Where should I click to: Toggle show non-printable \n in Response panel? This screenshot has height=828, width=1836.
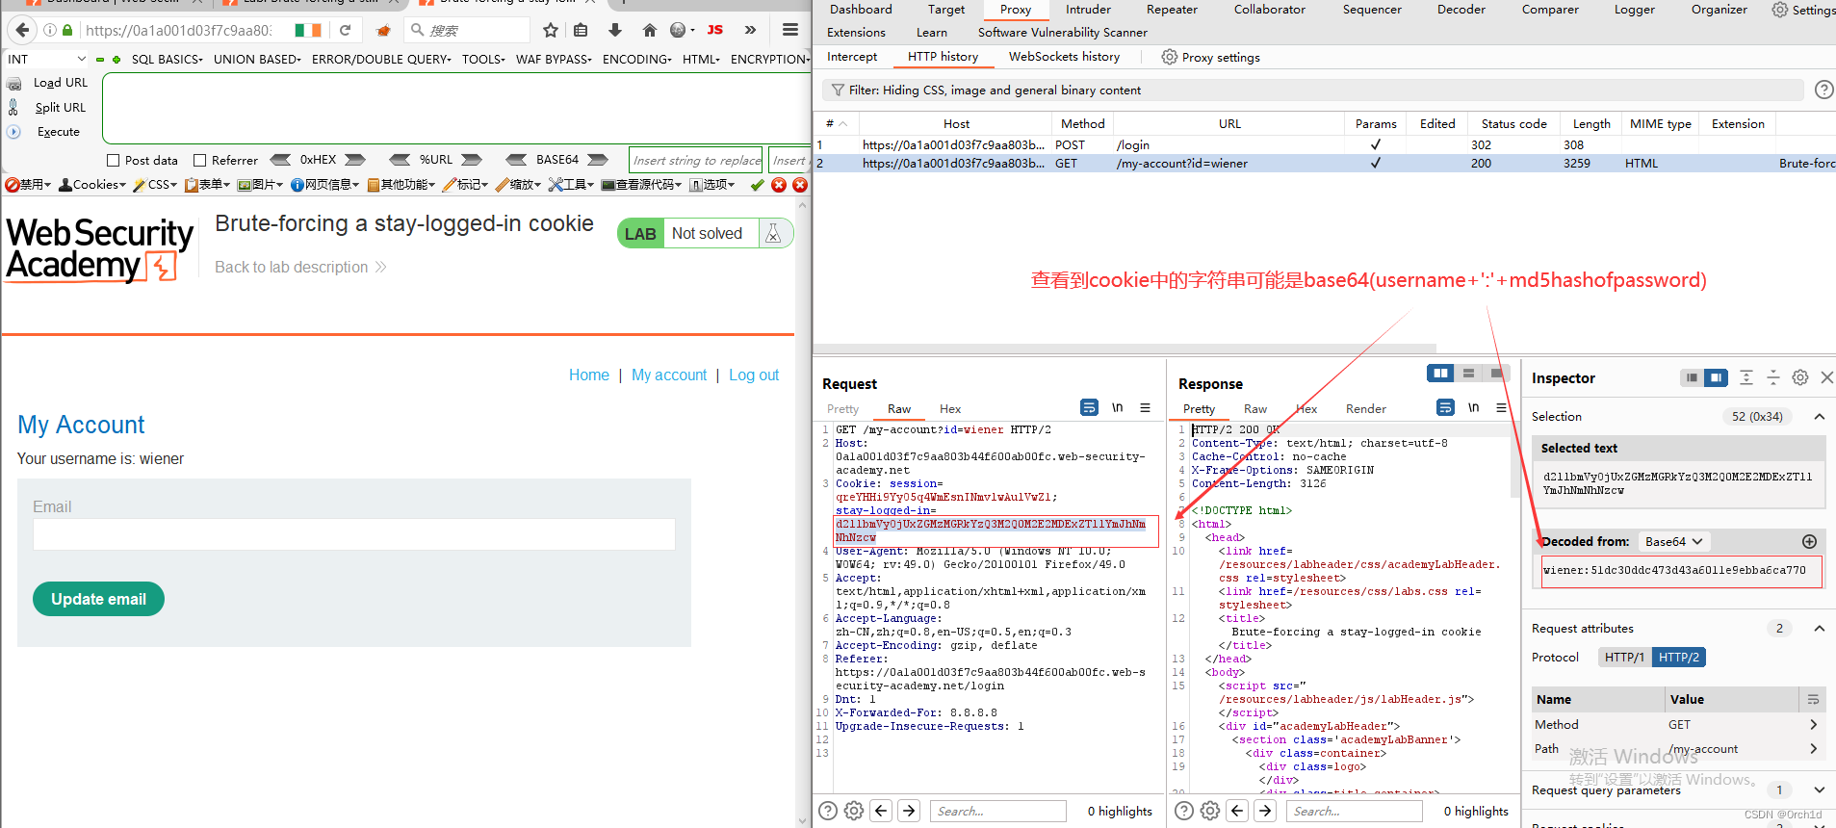(1474, 407)
